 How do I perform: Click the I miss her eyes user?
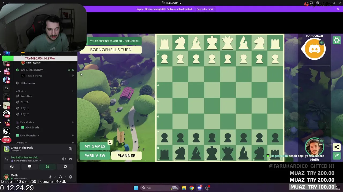(34, 76)
